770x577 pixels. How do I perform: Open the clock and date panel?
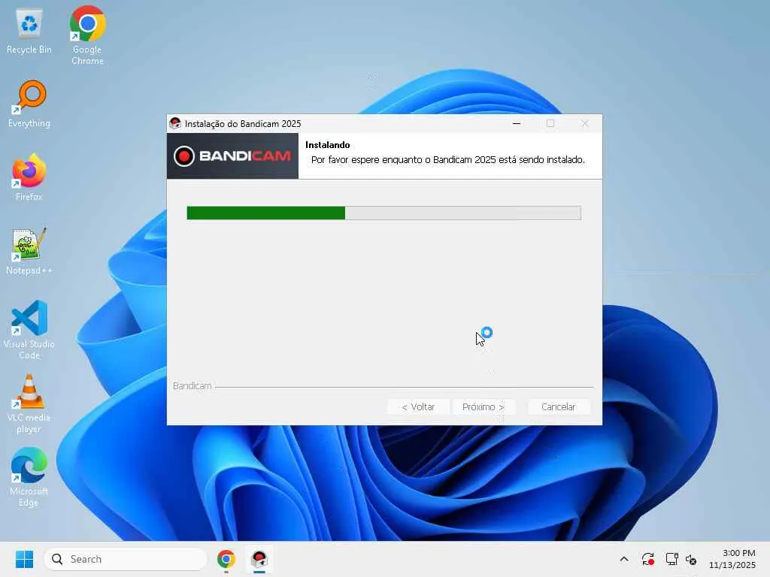pos(732,559)
